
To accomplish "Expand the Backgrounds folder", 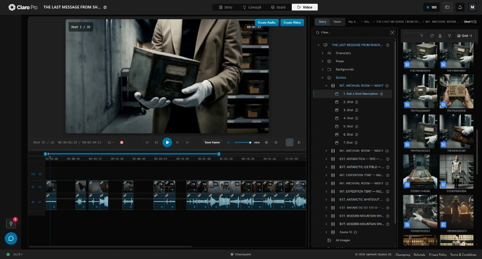I will [322, 69].
